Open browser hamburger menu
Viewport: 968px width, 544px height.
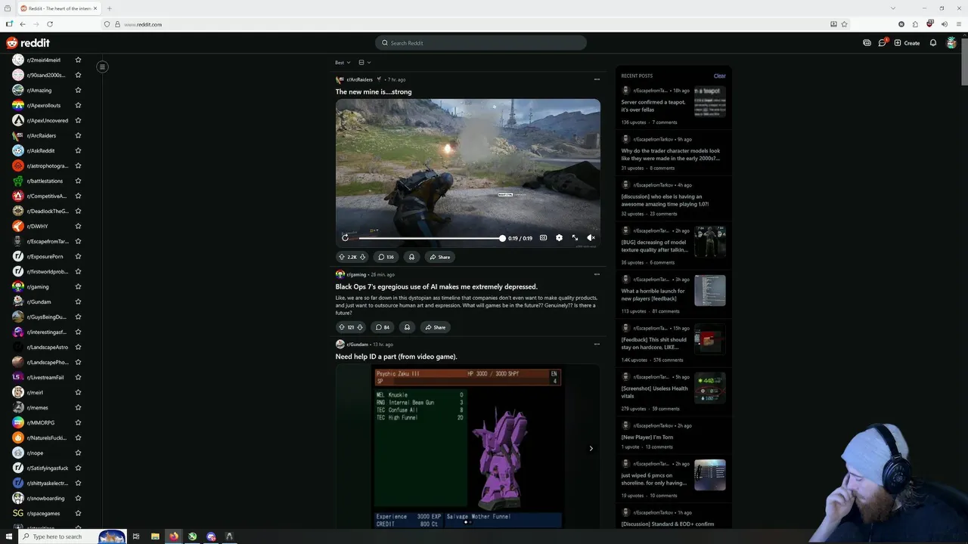(958, 24)
